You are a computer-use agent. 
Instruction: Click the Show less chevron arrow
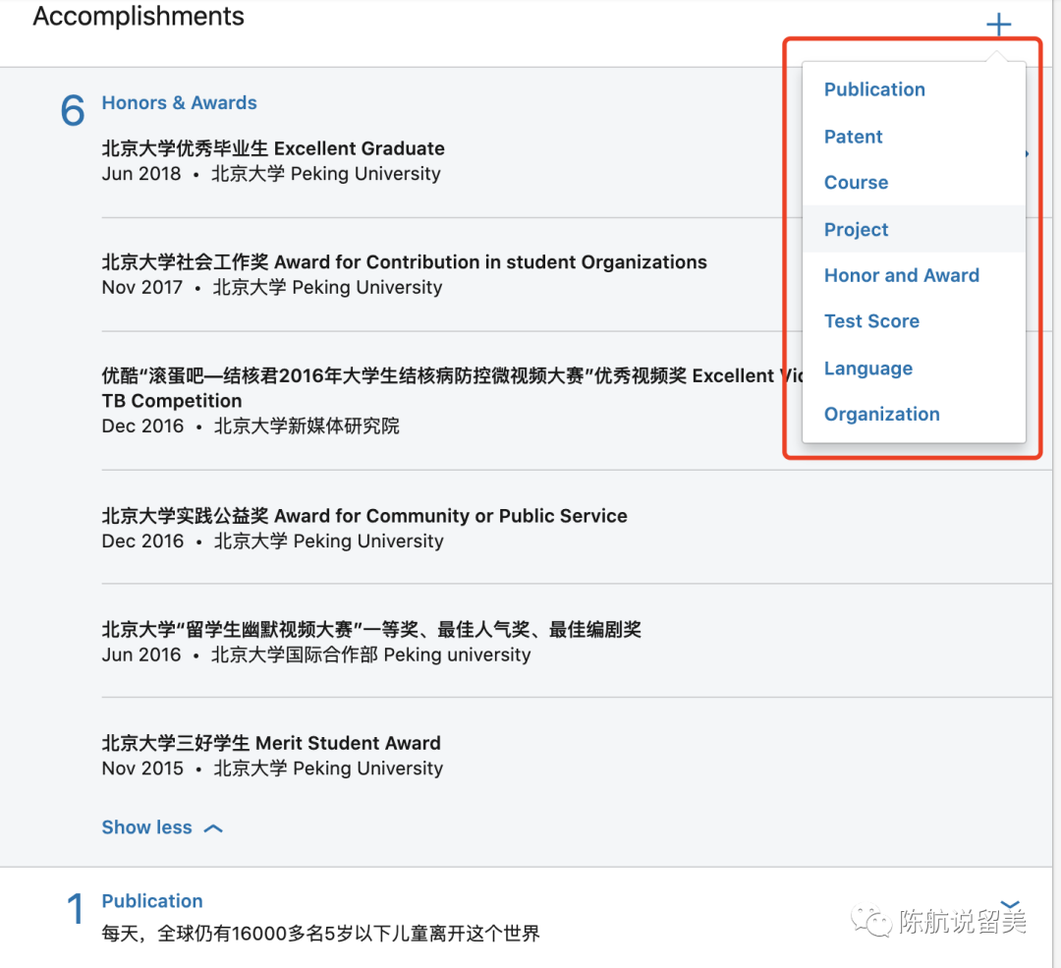pos(213,828)
